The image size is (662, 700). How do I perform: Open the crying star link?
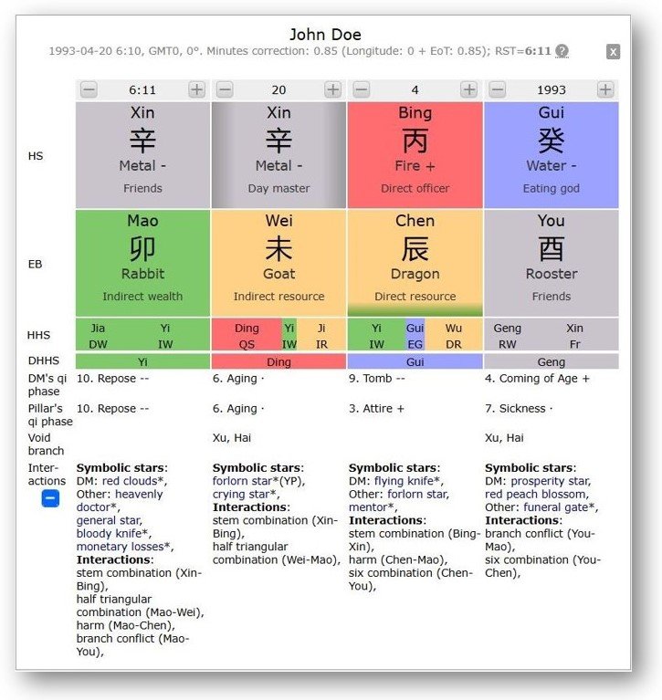coord(240,494)
